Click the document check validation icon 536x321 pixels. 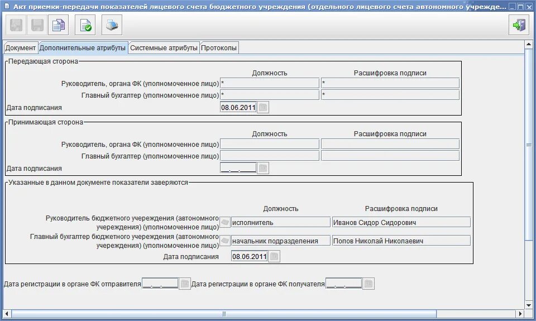click(85, 25)
